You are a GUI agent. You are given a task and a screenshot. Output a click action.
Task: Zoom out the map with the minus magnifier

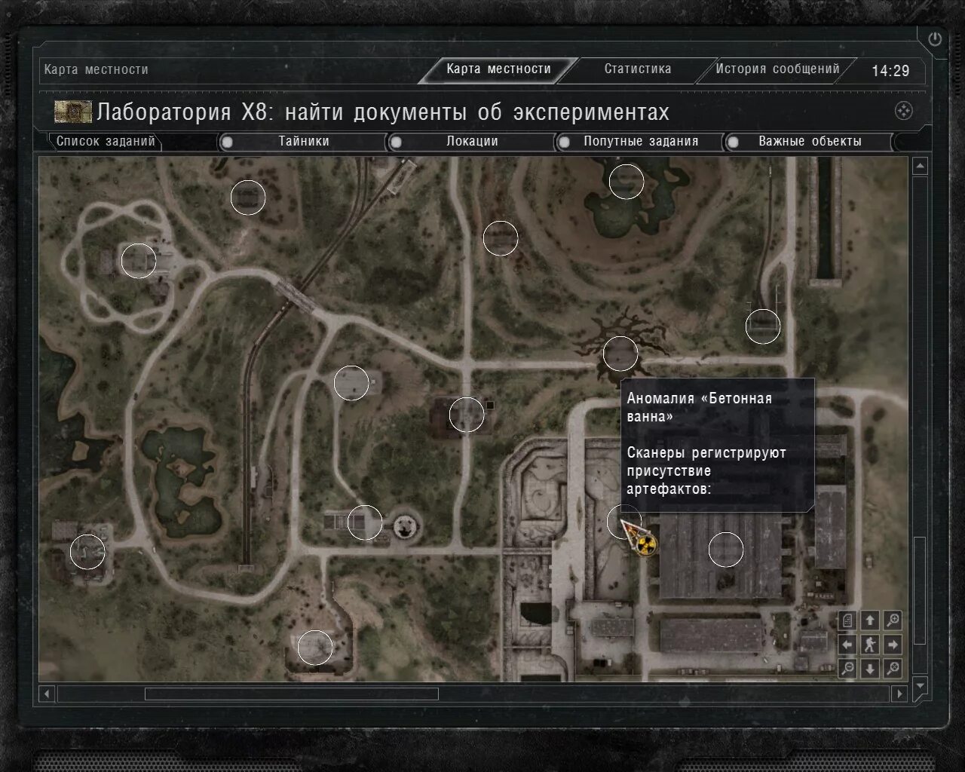click(x=847, y=668)
